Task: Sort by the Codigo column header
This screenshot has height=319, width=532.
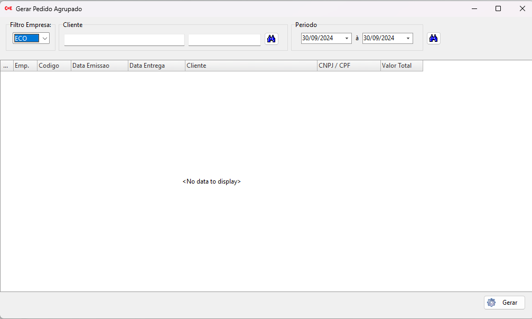Action: [x=54, y=66]
